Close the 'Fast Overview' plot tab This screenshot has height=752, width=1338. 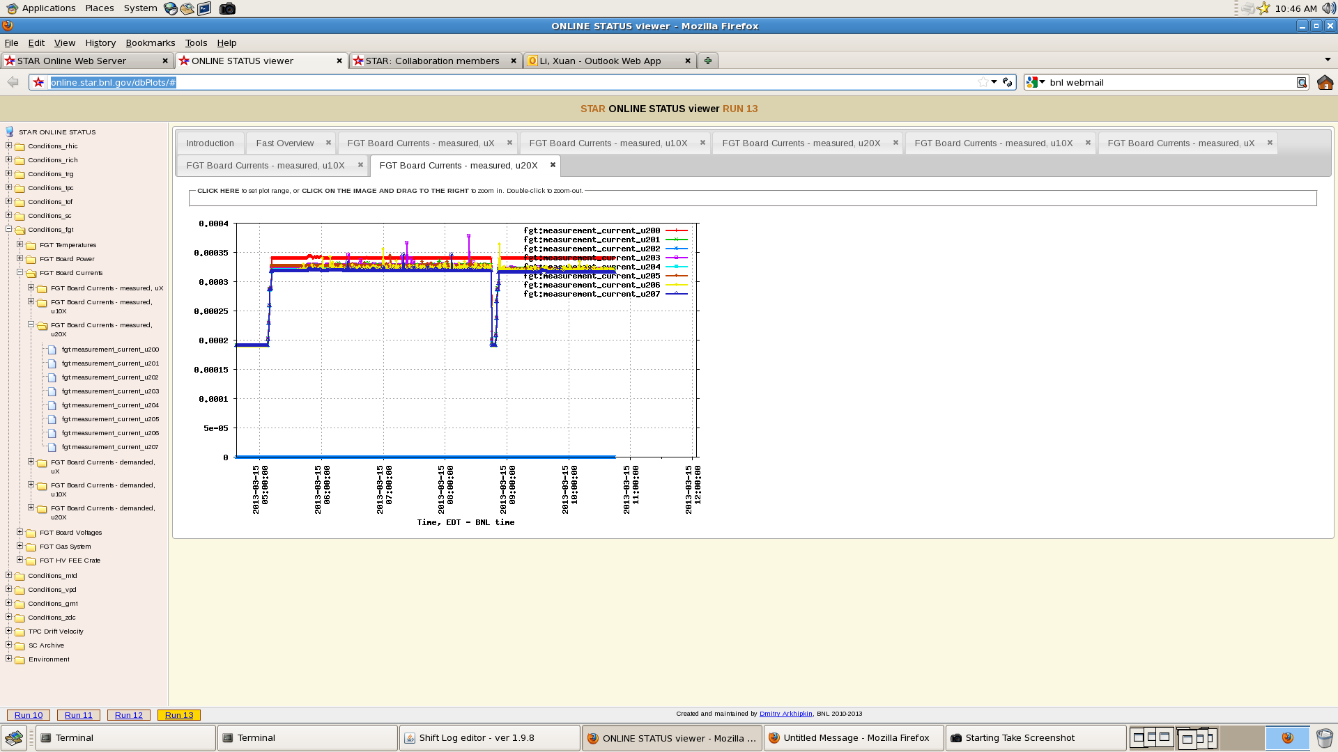click(328, 143)
